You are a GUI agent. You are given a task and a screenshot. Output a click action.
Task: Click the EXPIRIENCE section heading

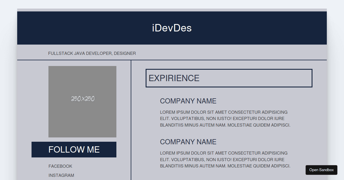point(229,78)
